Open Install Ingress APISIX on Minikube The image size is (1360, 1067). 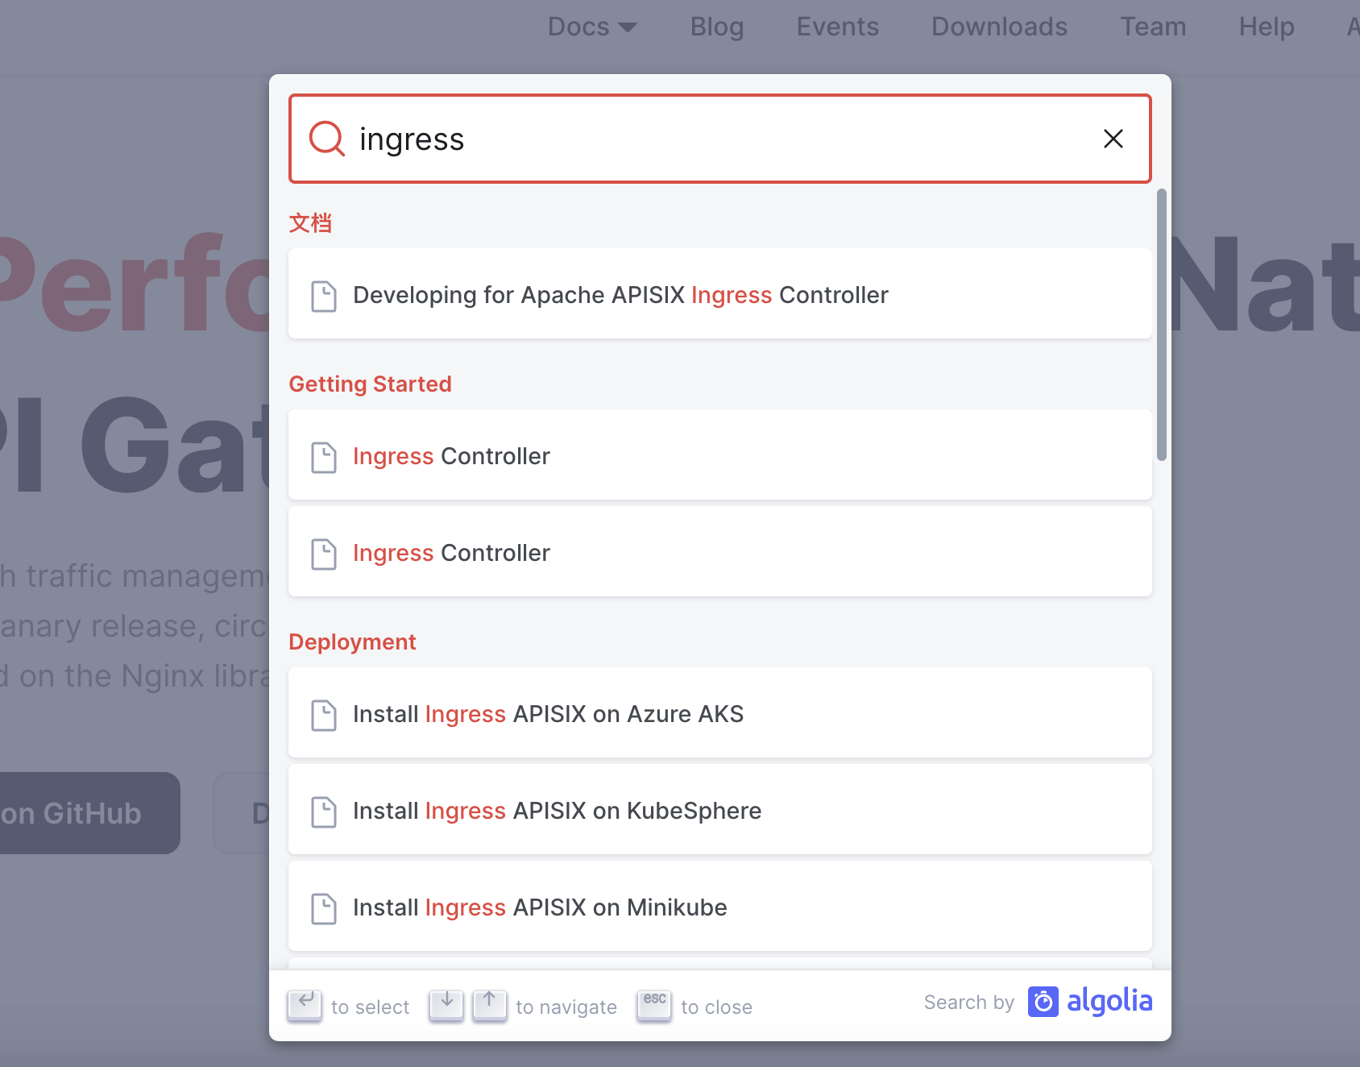point(720,907)
